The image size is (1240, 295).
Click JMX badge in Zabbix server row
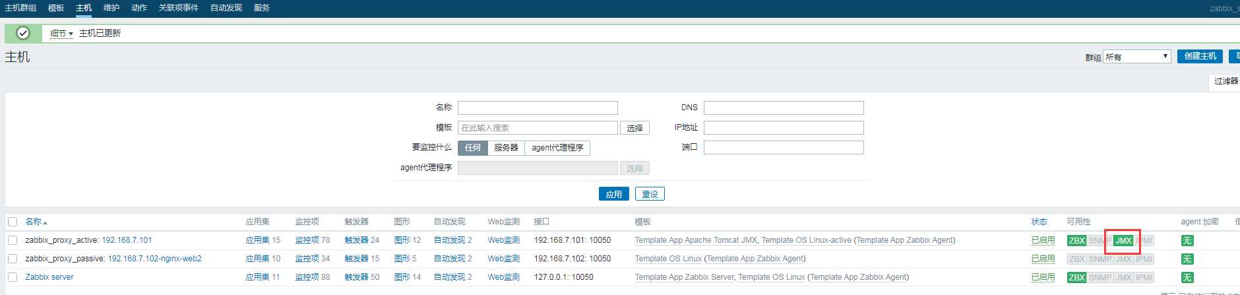point(1123,277)
